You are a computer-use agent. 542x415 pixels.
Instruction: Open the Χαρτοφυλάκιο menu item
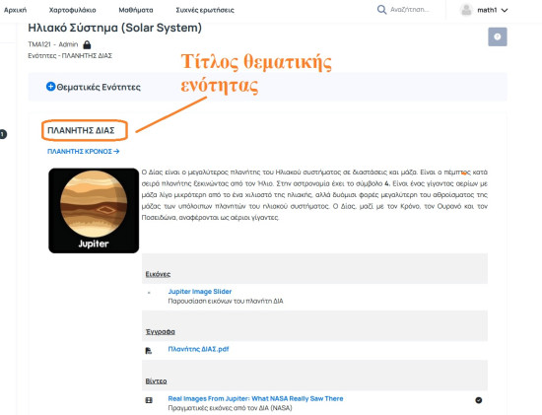tap(73, 10)
